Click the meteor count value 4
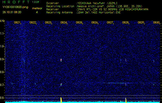Screen dimensions: 162x103 pos(37,12)
